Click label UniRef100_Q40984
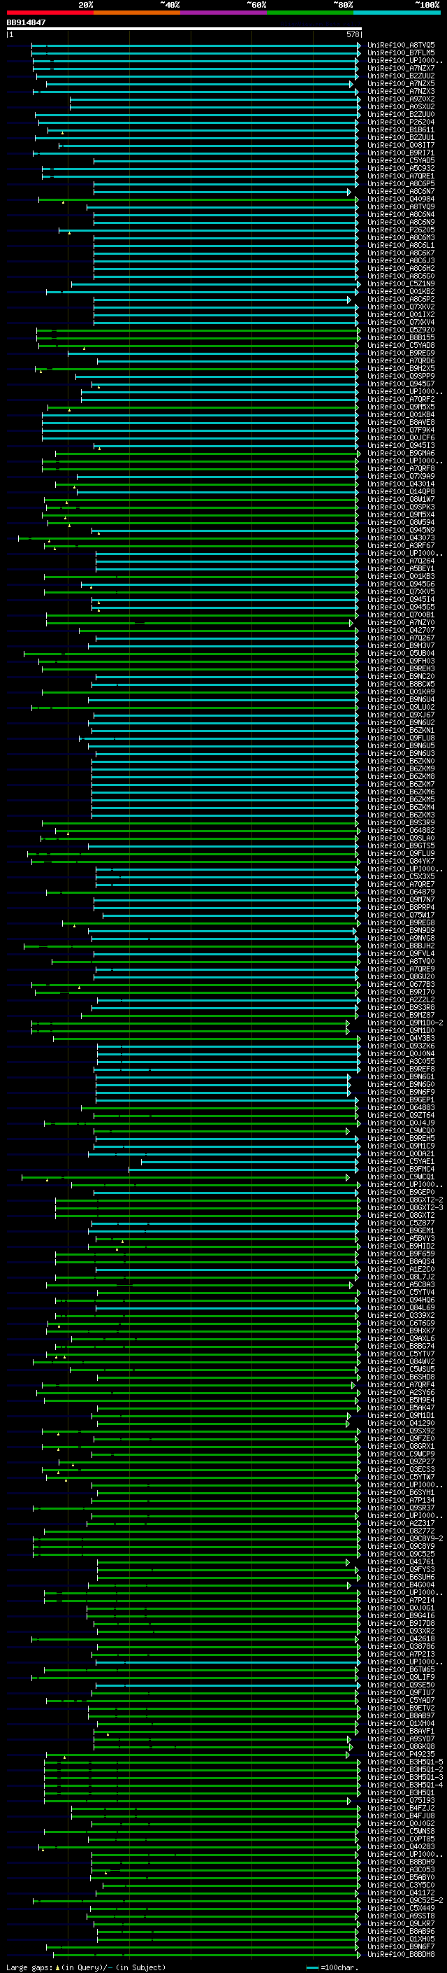Screen dimensions: 447x1973 [x=401, y=199]
